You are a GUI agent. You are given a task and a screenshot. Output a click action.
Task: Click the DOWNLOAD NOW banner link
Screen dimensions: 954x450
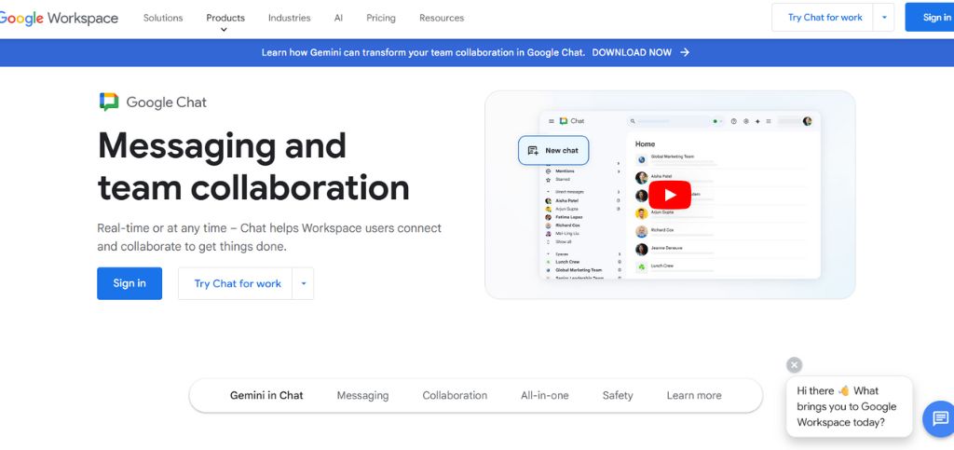coord(632,52)
